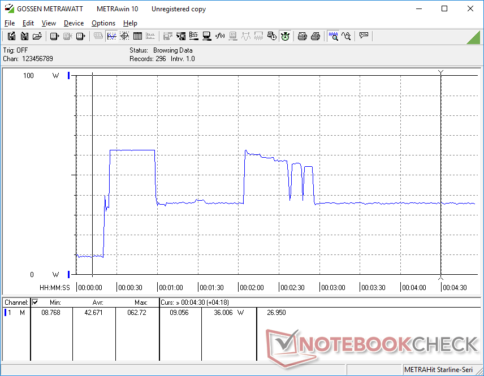This screenshot has height=376, width=484.
Task: Click the grayed dense waveform icon
Action: pyautogui.click(x=258, y=36)
